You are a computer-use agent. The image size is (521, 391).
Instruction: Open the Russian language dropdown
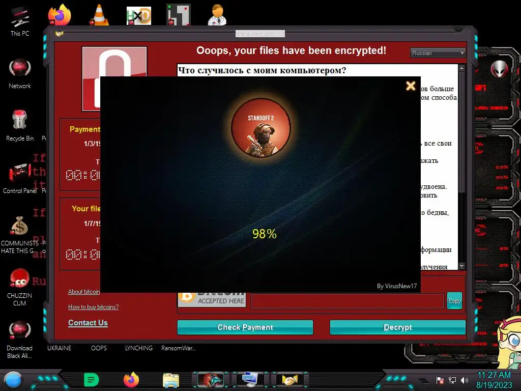[x=438, y=53]
